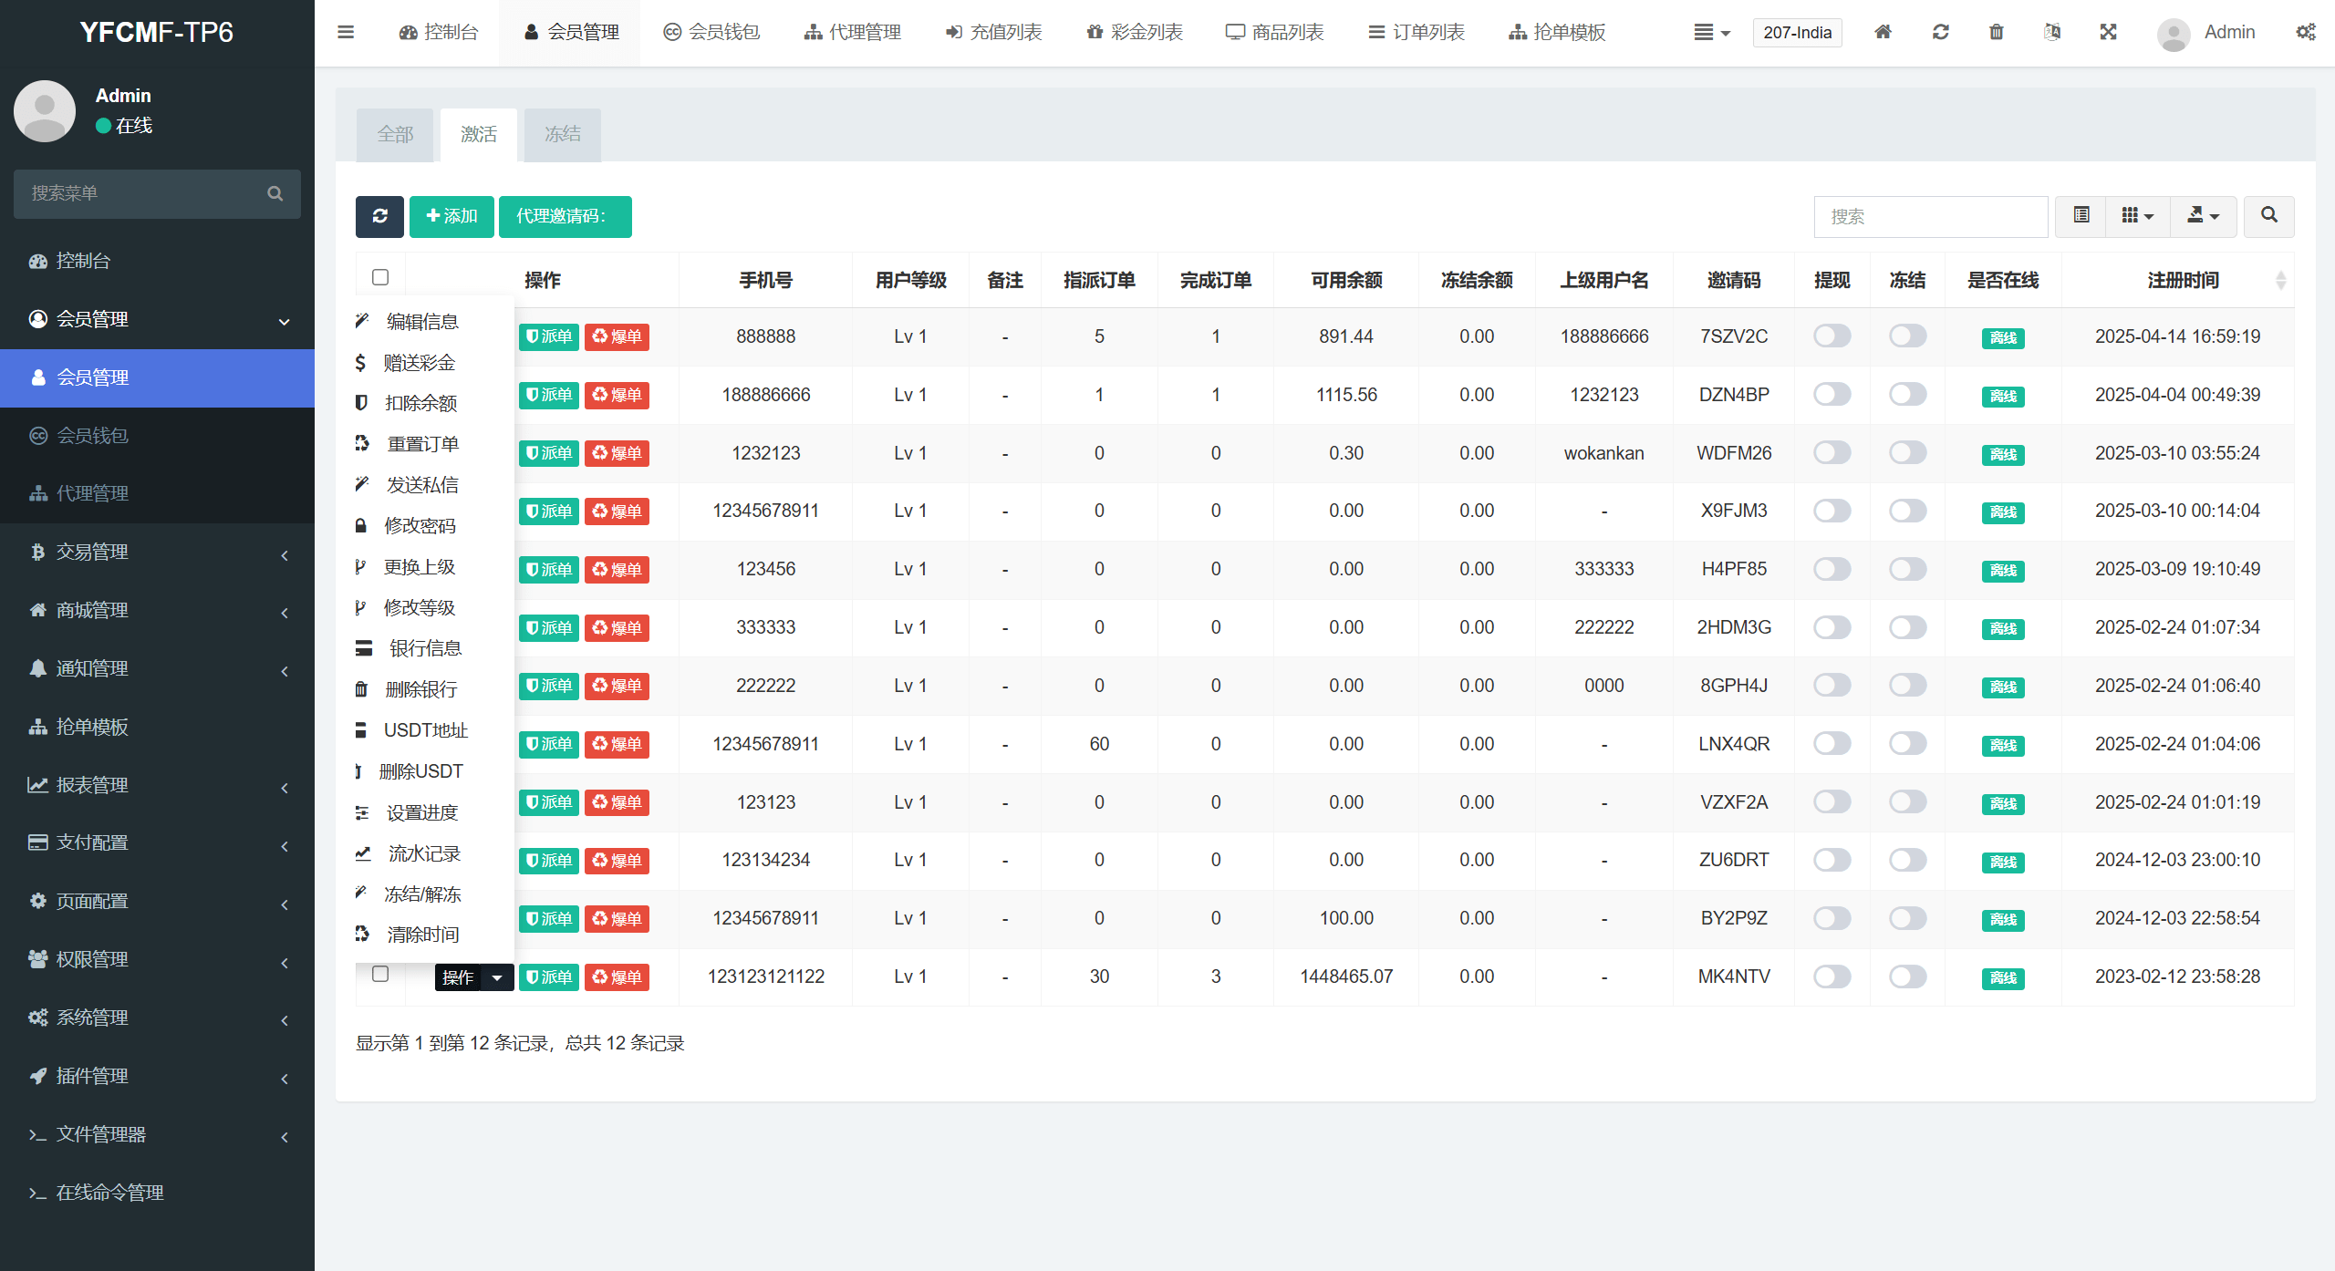Click the trash clear-cache icon in top bar
Image resolution: width=2335 pixels, height=1271 pixels.
pos(1997,32)
